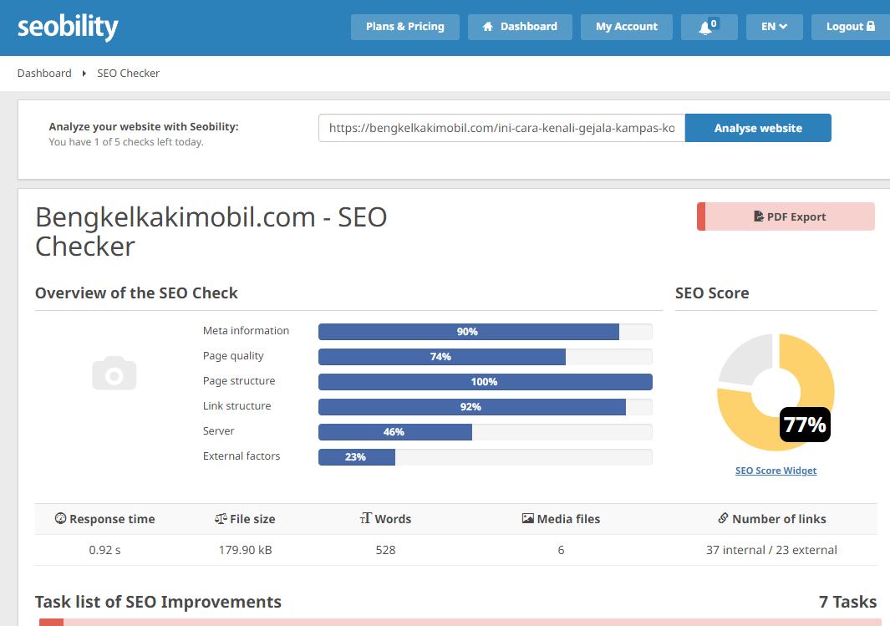Click the File size scale icon
Viewport: 890px width, 626px height.
(221, 518)
